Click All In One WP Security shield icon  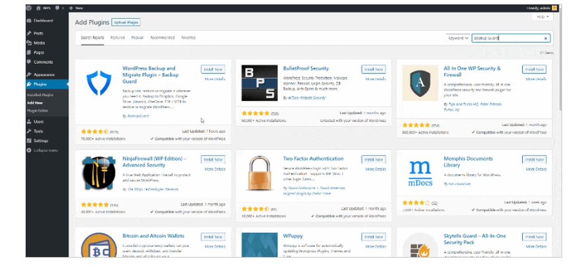click(420, 83)
